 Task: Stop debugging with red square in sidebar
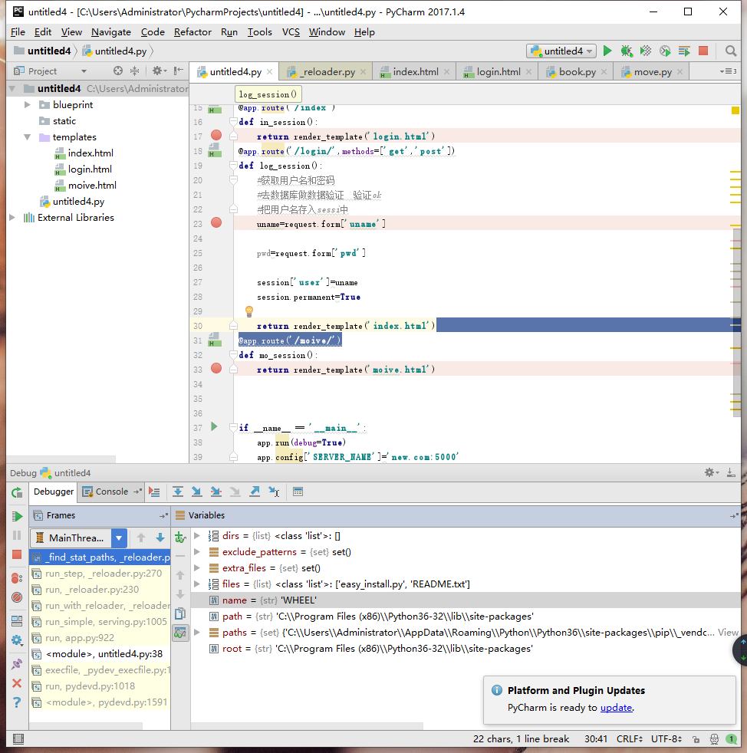17,554
